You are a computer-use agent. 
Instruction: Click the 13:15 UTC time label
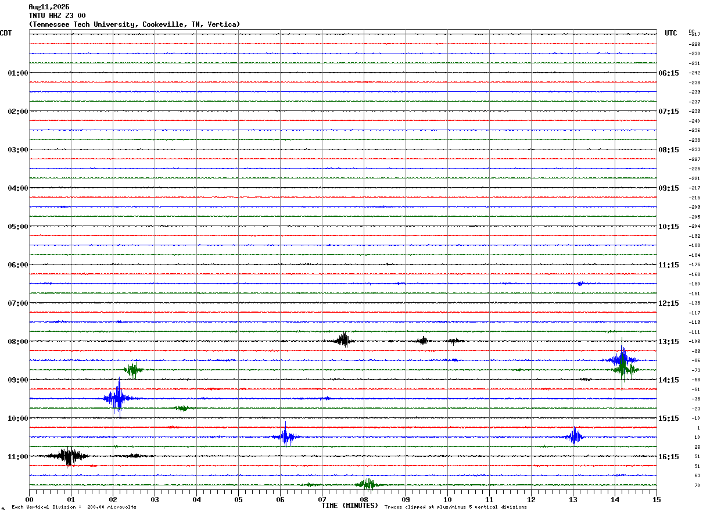(x=668, y=342)
